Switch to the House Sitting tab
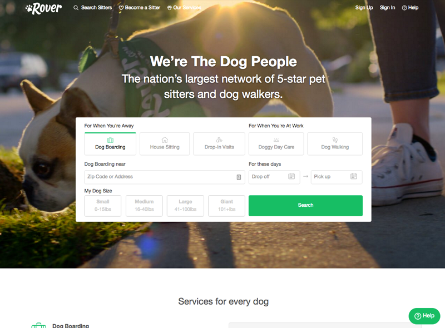This screenshot has height=328, width=445. [x=165, y=144]
